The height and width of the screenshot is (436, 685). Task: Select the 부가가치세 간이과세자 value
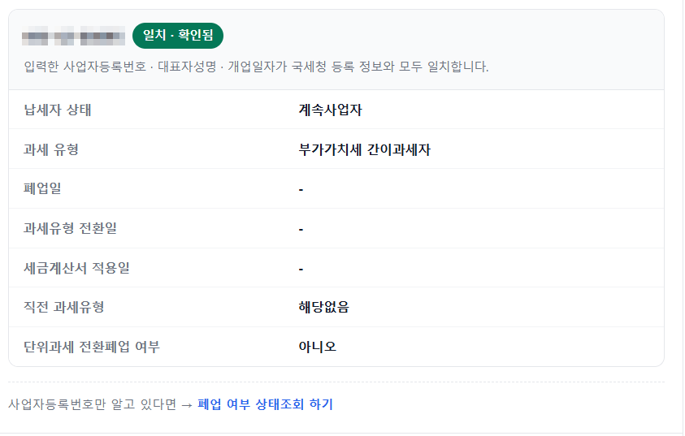(364, 149)
